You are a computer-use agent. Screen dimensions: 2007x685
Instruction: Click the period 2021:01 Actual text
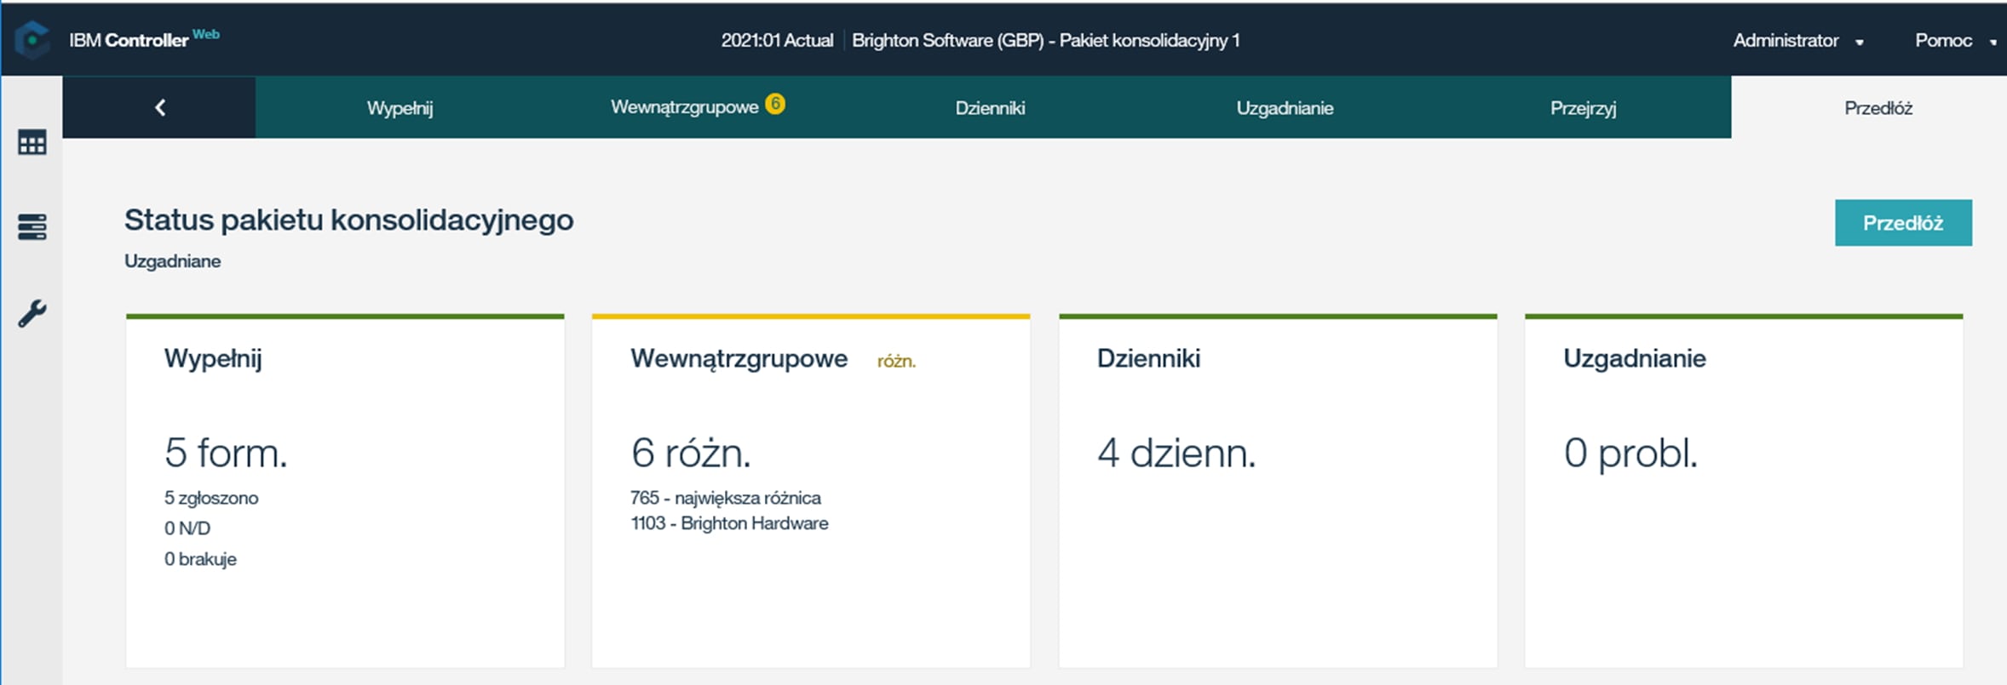pyautogui.click(x=777, y=41)
